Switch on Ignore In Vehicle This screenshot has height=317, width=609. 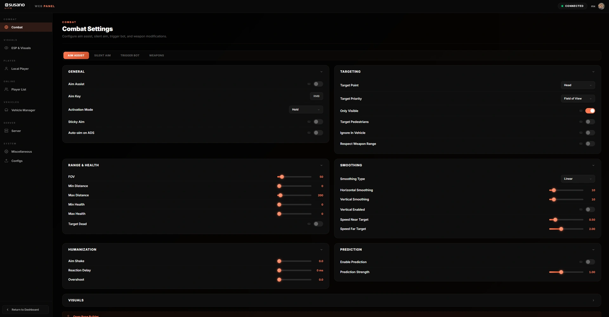pyautogui.click(x=590, y=133)
